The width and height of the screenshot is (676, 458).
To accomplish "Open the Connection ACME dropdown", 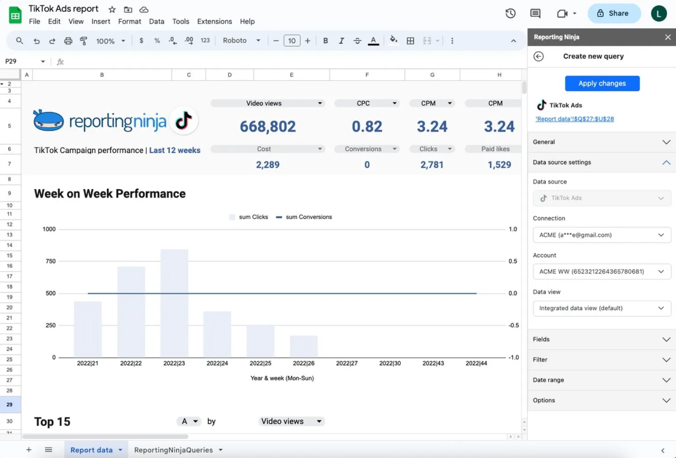I will coord(602,235).
